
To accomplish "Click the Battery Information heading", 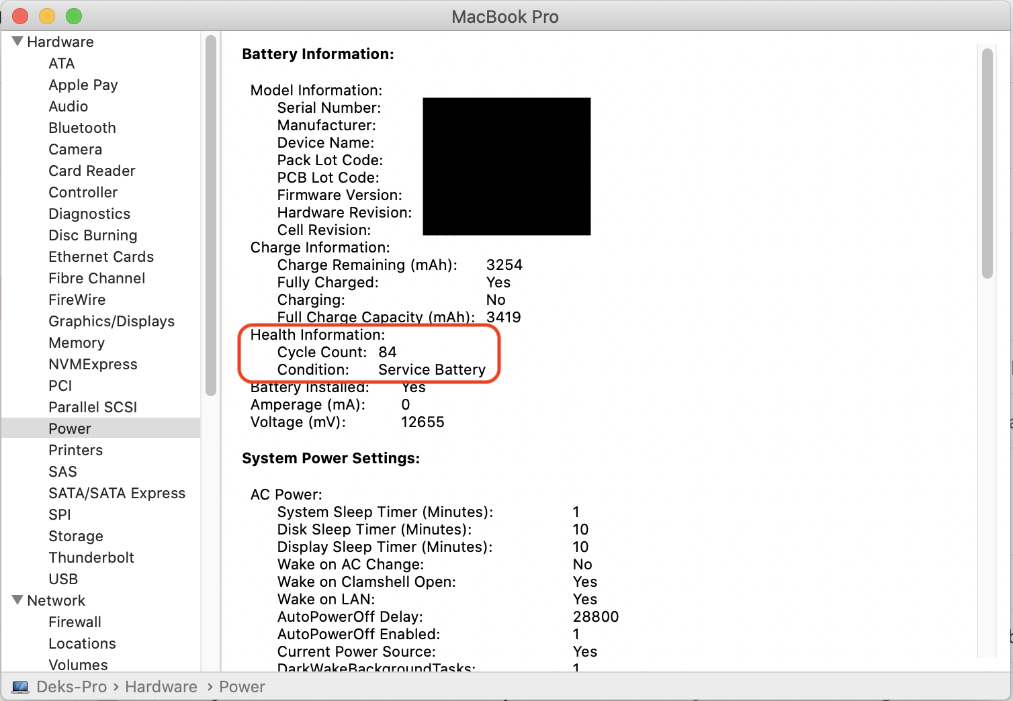I will click(x=318, y=54).
